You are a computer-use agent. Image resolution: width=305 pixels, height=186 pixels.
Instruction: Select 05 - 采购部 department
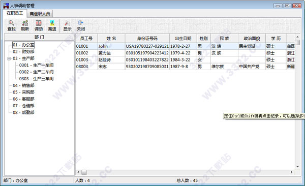point(23,92)
